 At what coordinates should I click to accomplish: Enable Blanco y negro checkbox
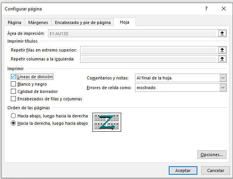(14, 84)
